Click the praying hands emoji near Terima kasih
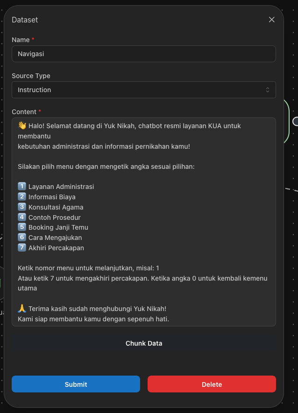The image size is (298, 413). pyautogui.click(x=22, y=309)
